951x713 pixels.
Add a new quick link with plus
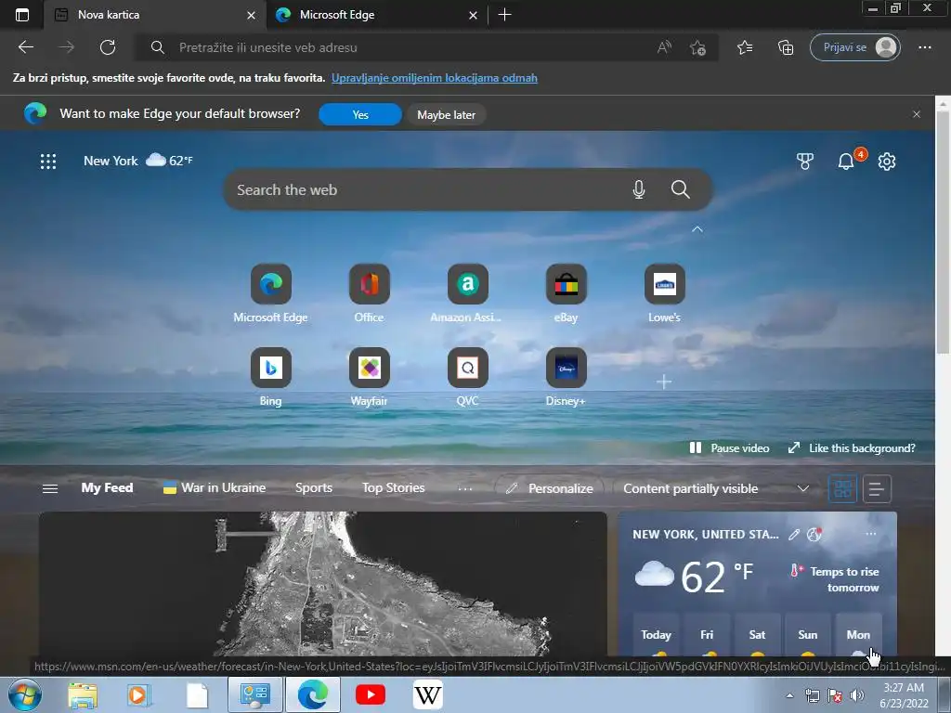click(x=664, y=382)
